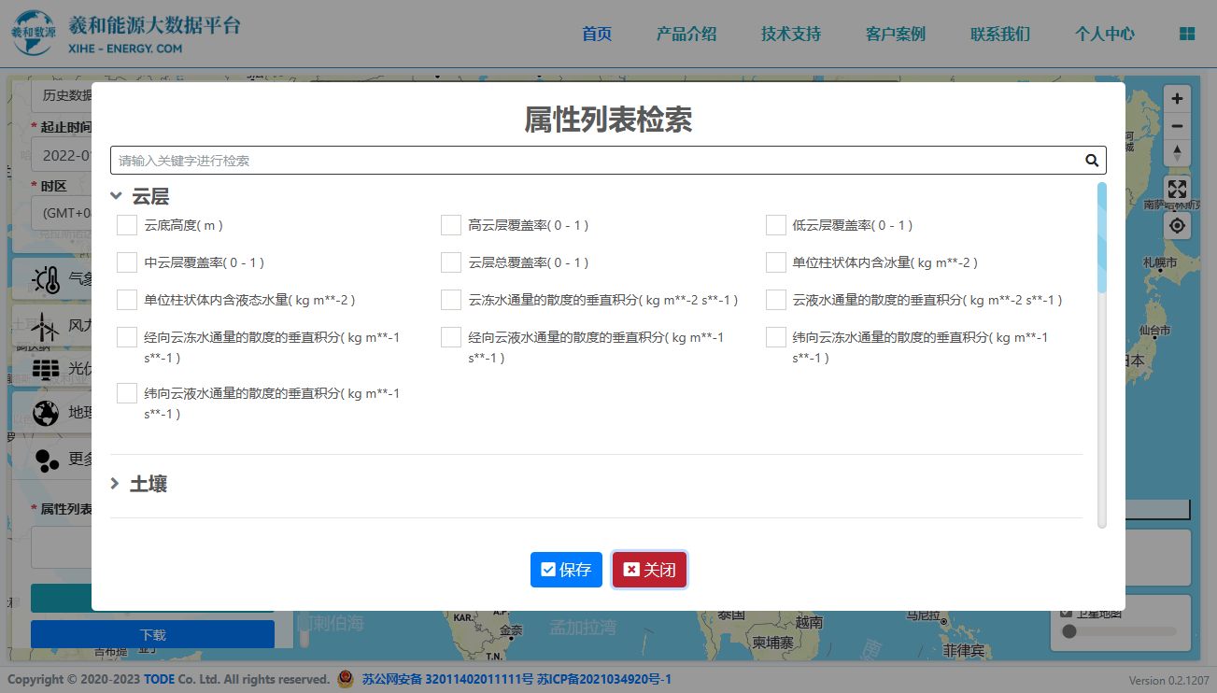Check 经向云液水通量的散度的垂直积分 checkbox
The width and height of the screenshot is (1217, 693).
pyautogui.click(x=451, y=337)
